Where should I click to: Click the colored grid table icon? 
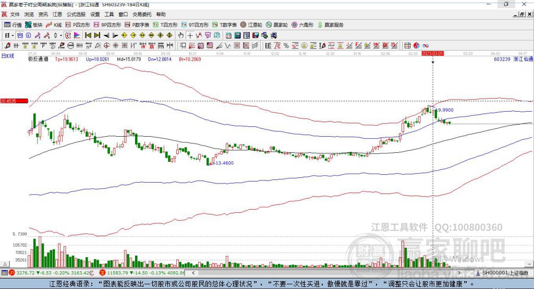click(407, 46)
